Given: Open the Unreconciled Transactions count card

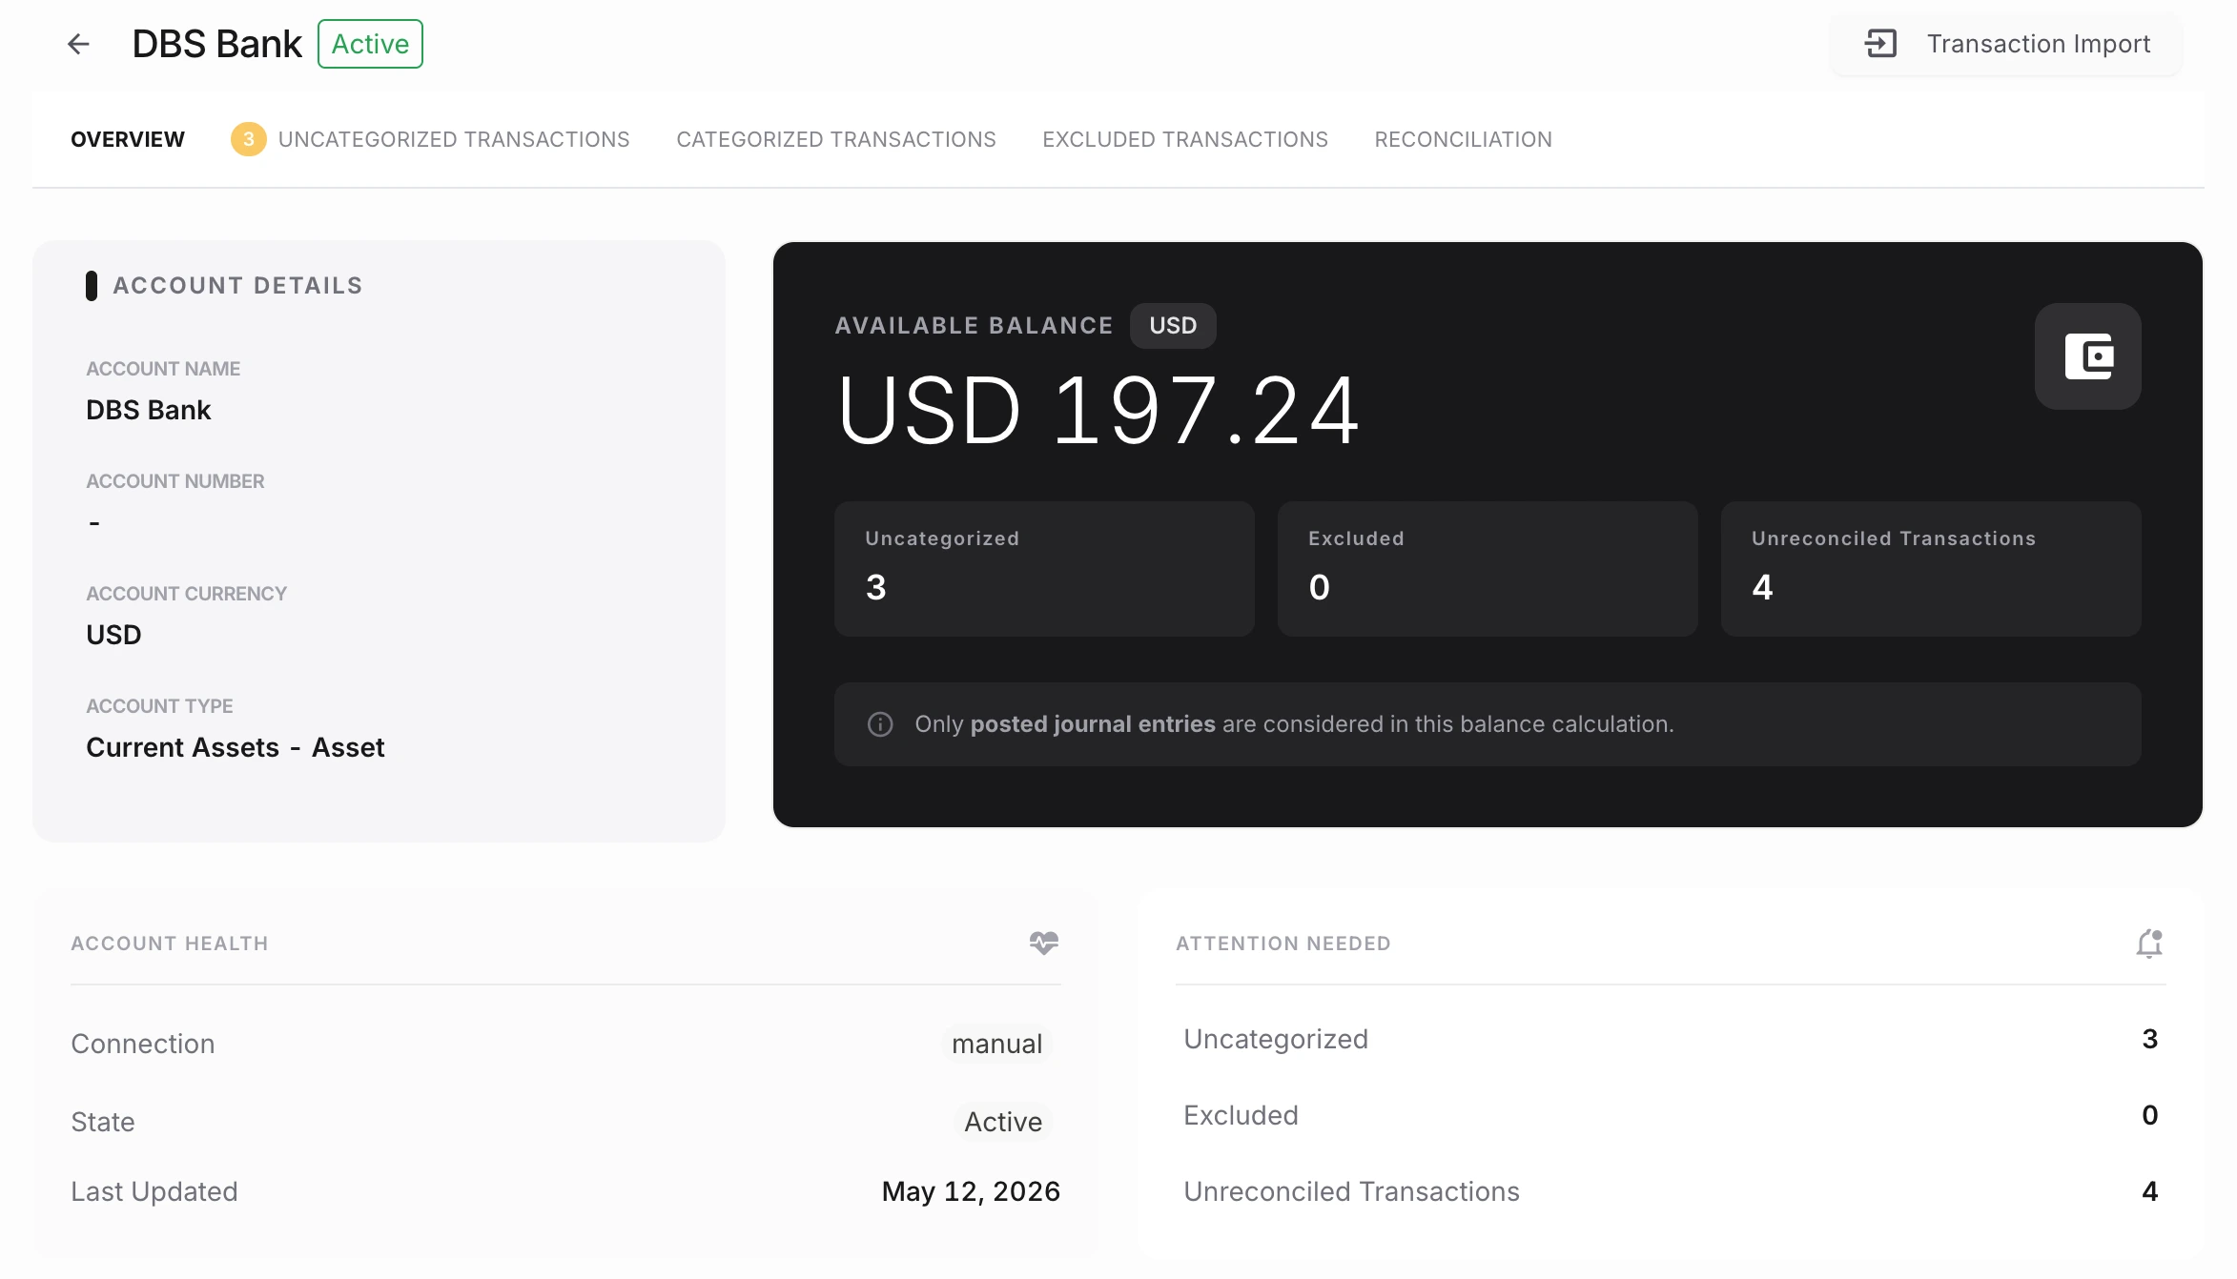Looking at the screenshot, I should point(1931,569).
